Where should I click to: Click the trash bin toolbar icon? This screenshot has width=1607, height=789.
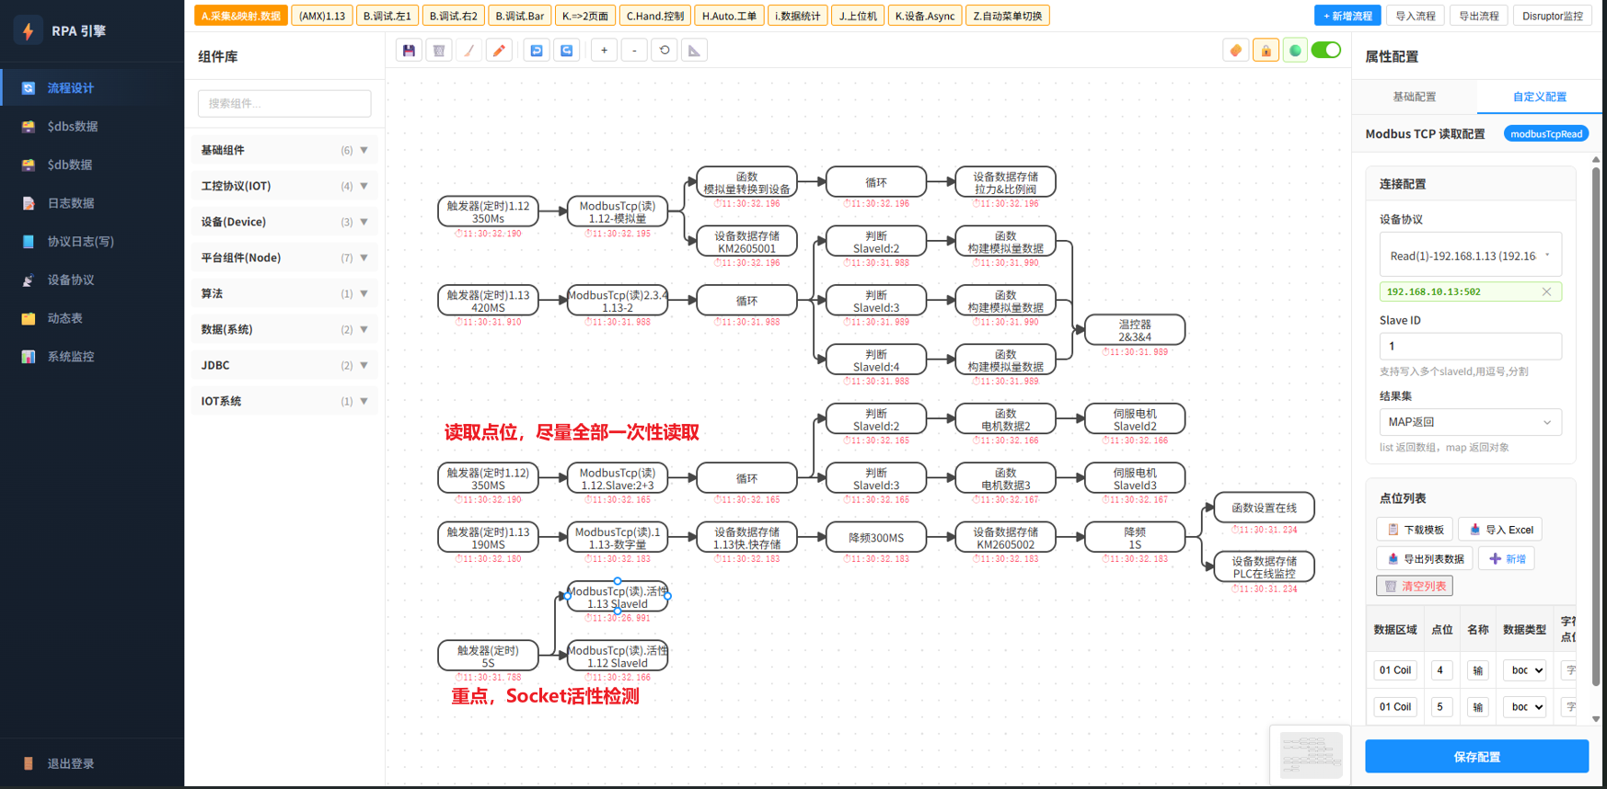coord(439,51)
